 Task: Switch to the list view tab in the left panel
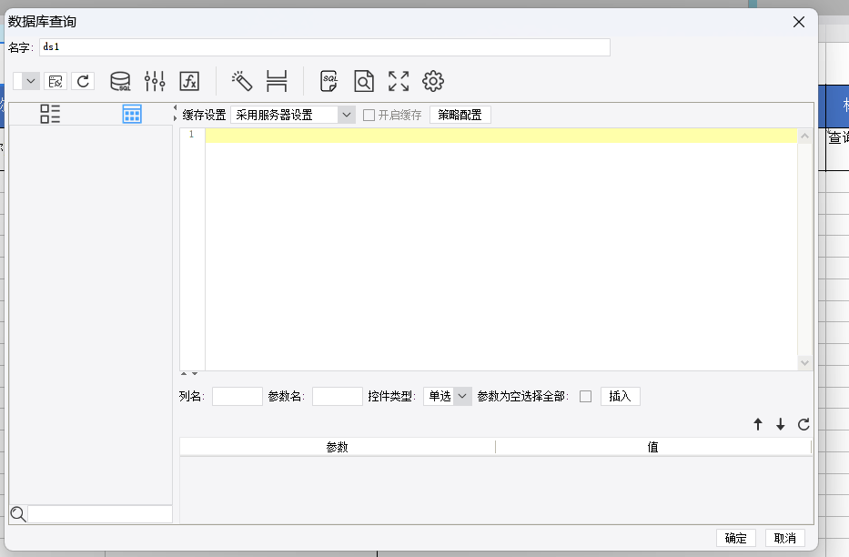pos(50,114)
